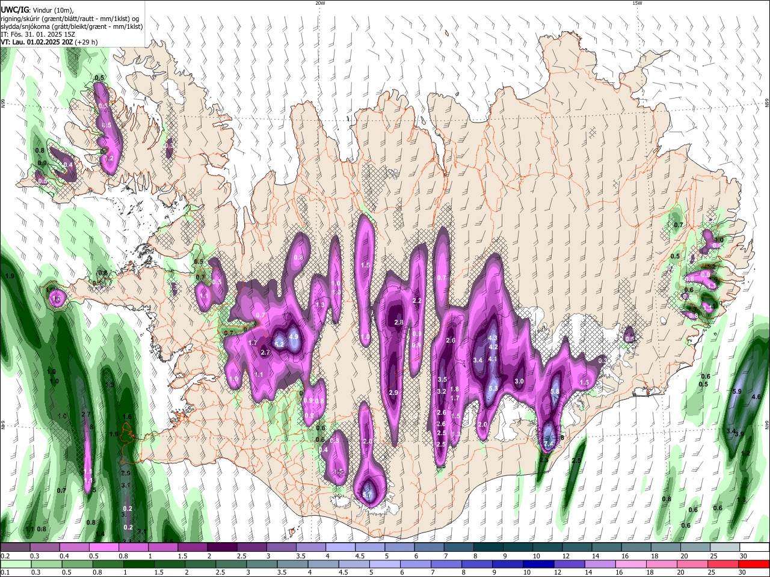The image size is (770, 577).
Task: Click the 5.9 rain value offshore to the east
Action: pos(738,391)
